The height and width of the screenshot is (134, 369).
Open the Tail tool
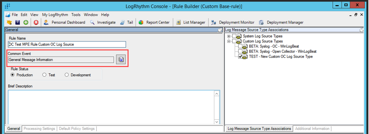click(x=127, y=22)
